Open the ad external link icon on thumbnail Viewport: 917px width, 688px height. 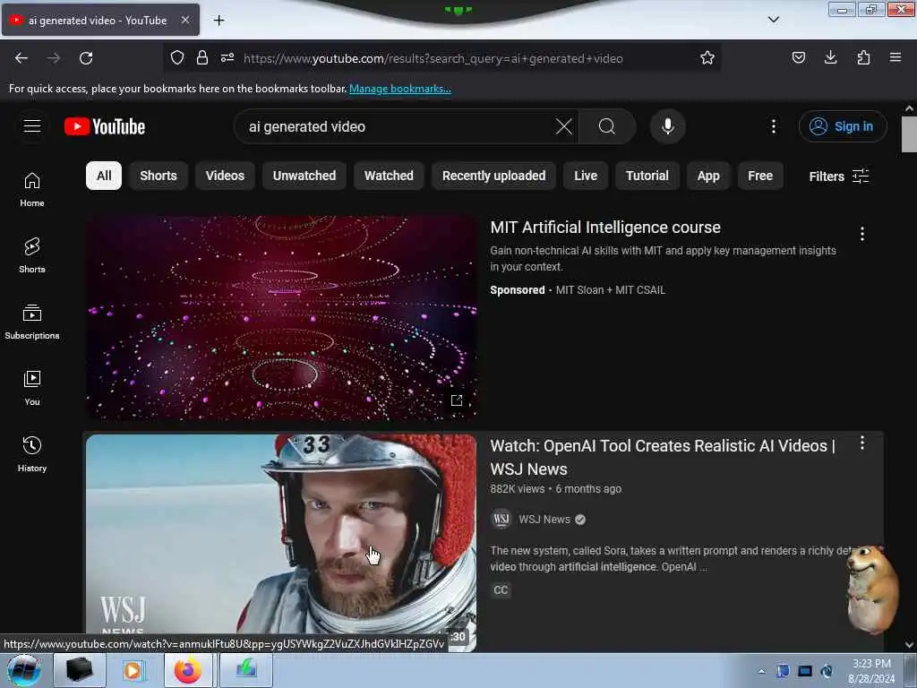457,400
